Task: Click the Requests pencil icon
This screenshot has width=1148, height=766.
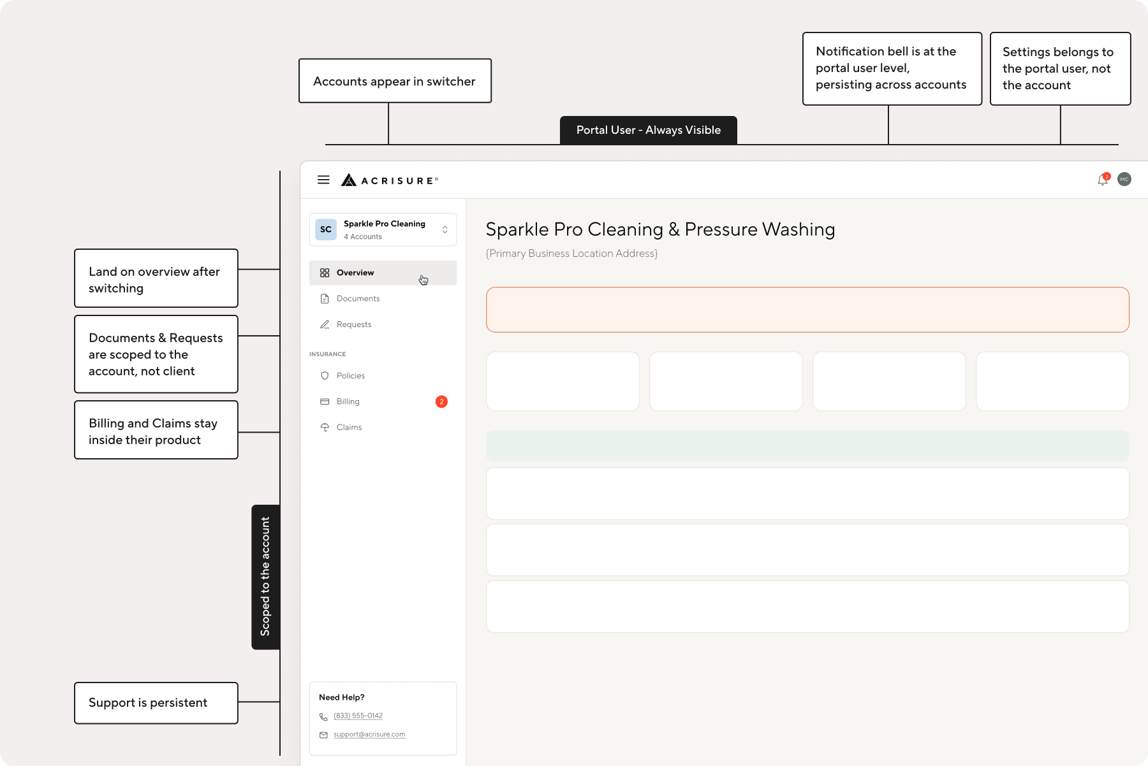Action: pos(325,324)
